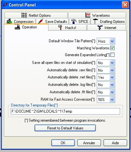Select the Operation tab
The image size is (131, 152).
26,27
